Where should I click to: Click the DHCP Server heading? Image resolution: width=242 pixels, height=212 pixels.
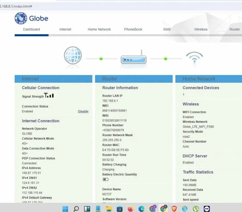click(195, 156)
